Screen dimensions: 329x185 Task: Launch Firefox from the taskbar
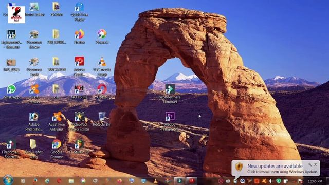point(119,181)
